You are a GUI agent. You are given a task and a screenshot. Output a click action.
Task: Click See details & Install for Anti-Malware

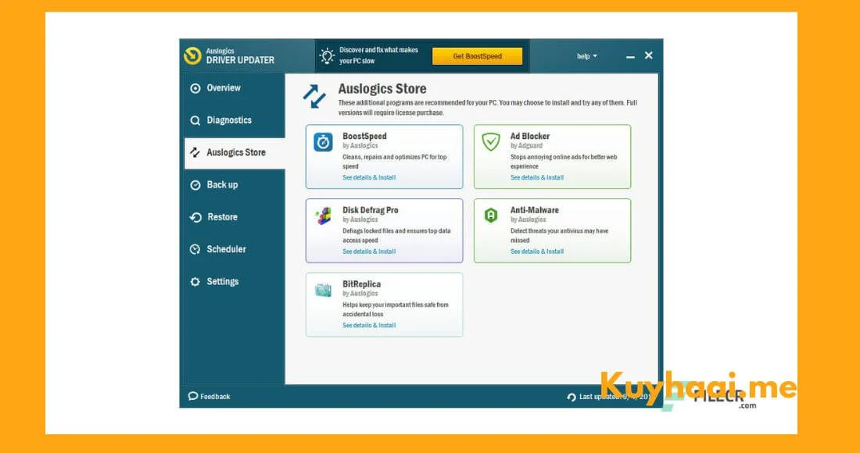point(537,251)
